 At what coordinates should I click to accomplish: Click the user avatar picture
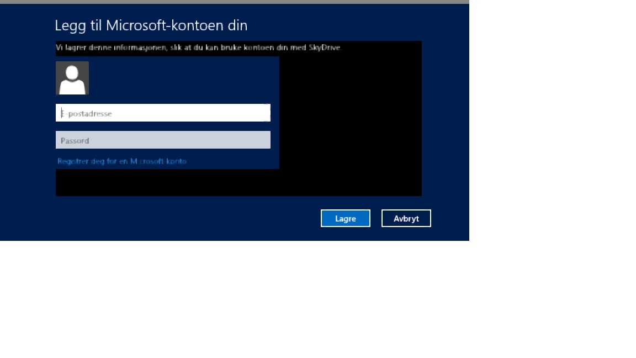pyautogui.click(x=72, y=78)
